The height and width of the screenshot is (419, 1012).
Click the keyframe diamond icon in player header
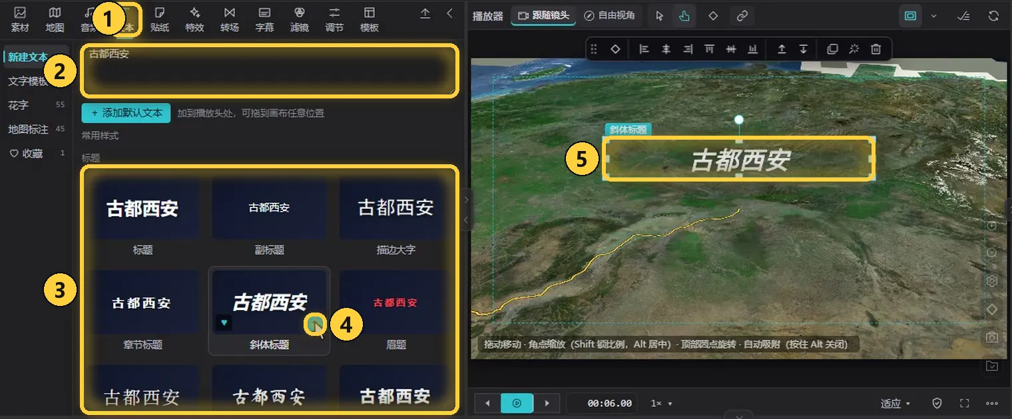pyautogui.click(x=713, y=16)
